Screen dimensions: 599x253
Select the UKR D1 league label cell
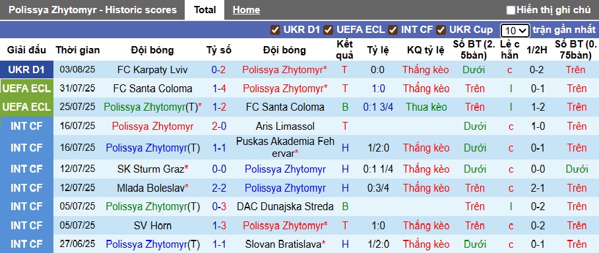[x=26, y=70]
